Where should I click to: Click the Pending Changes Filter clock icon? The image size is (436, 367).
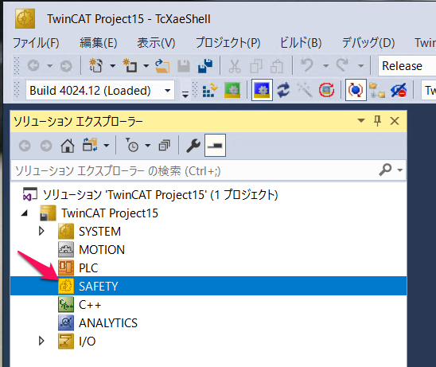(132, 145)
